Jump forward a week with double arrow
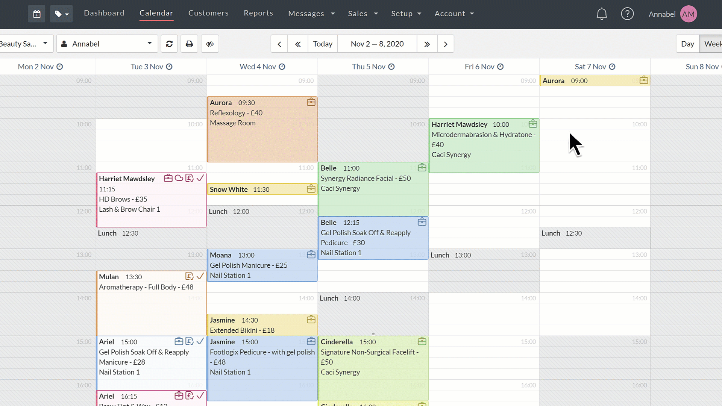Viewport: 722px width, 406px height. pos(427,44)
